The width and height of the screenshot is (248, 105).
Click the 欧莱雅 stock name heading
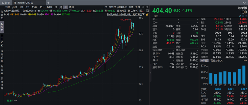tap(243, 8)
